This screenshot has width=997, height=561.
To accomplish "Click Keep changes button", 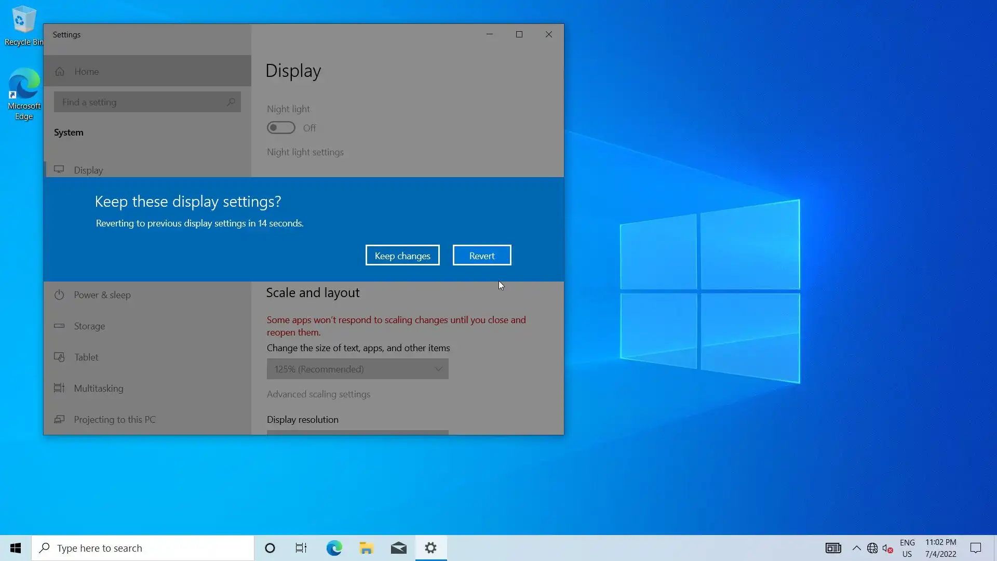I will (402, 256).
